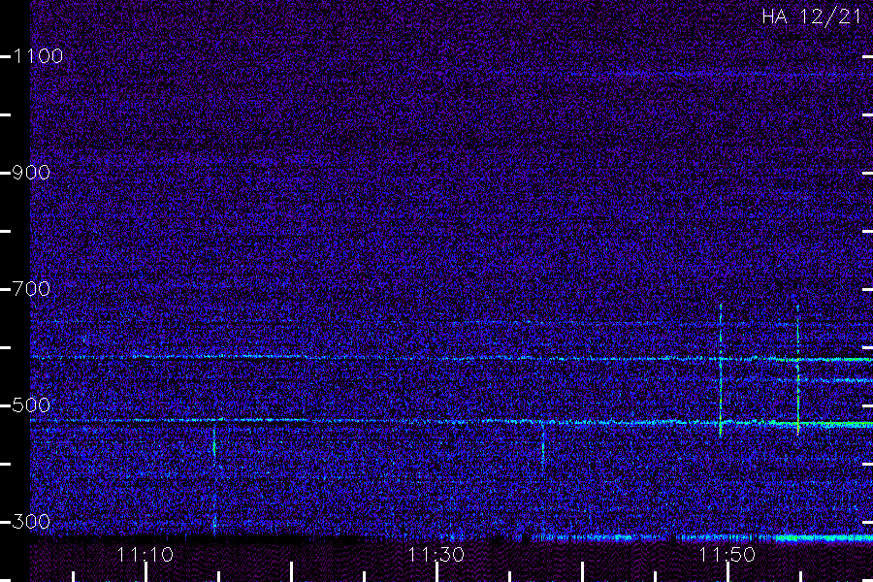Click the 11:30 time axis label

(436, 555)
